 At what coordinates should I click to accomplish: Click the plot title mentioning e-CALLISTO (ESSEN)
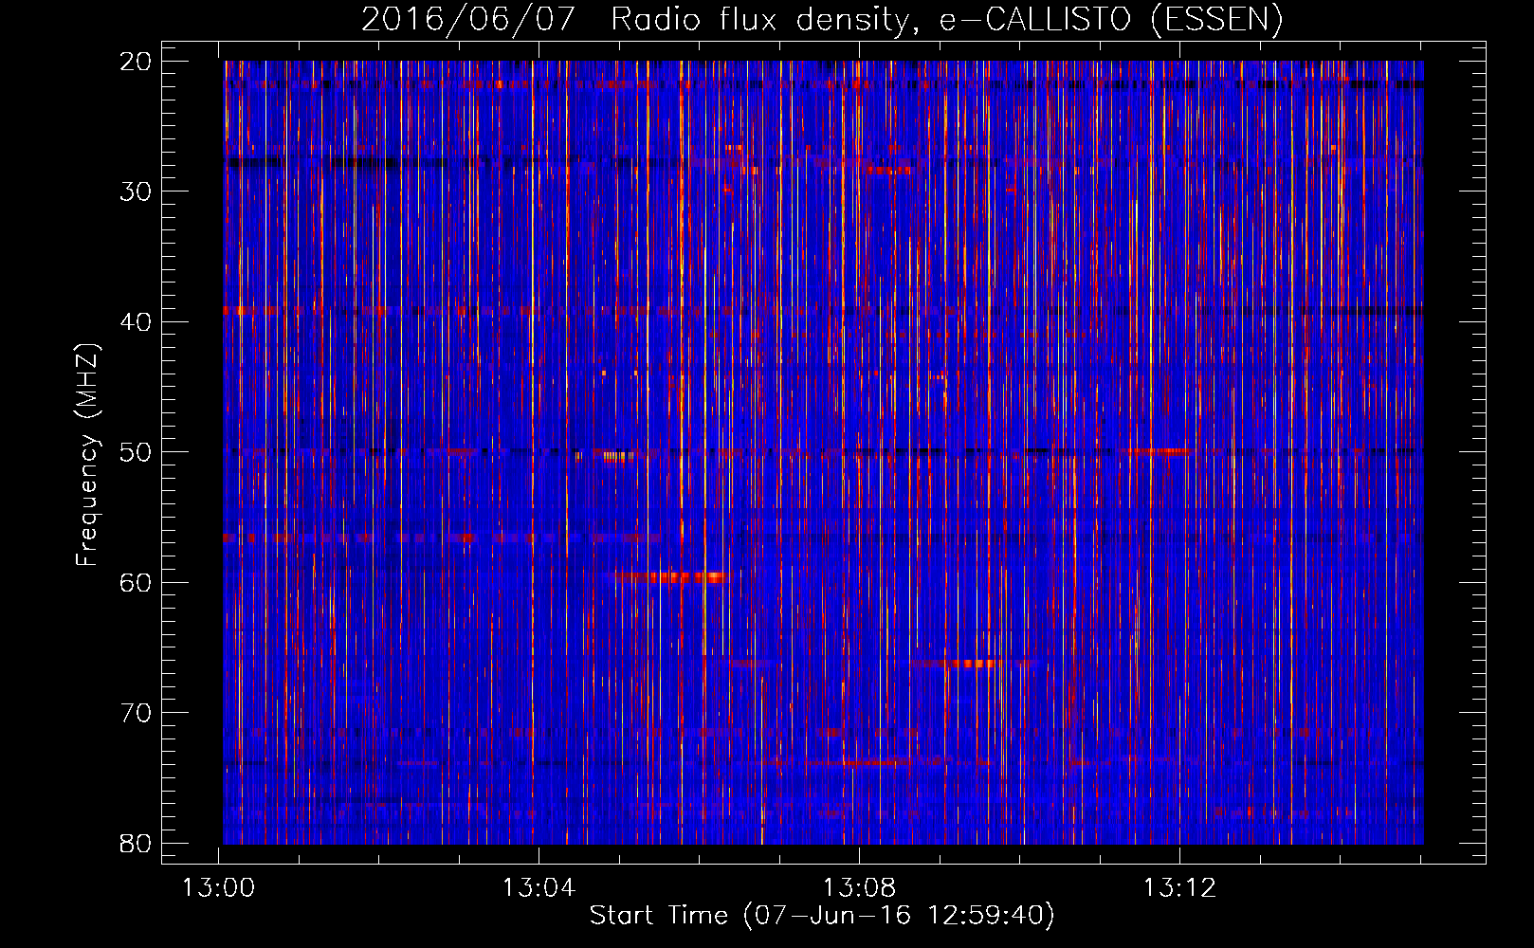pyautogui.click(x=822, y=19)
